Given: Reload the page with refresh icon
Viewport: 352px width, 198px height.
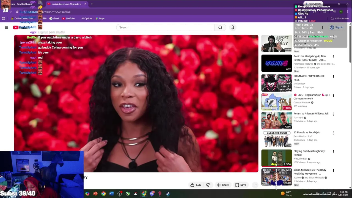Looking at the screenshot, I should [17, 12].
